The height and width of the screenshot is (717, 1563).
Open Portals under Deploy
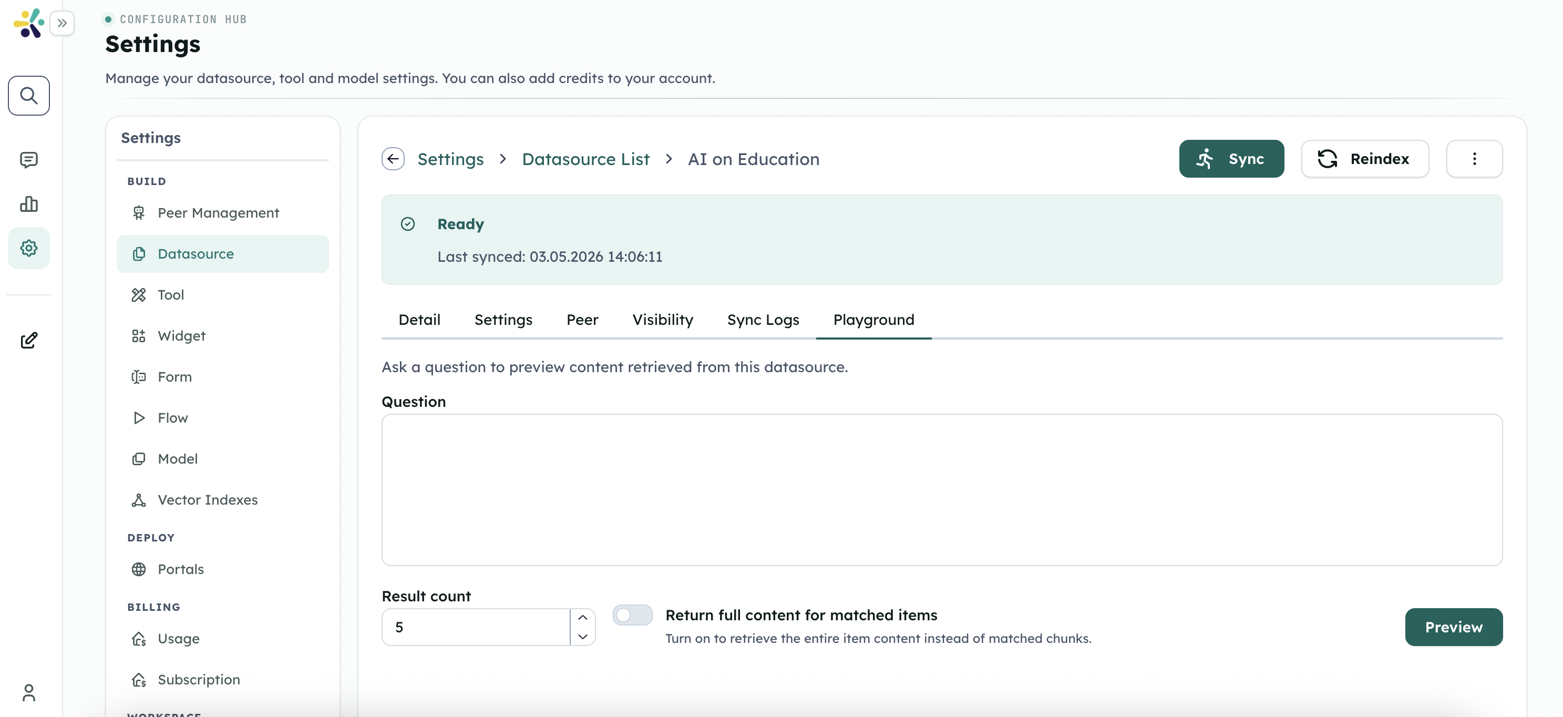point(222,569)
